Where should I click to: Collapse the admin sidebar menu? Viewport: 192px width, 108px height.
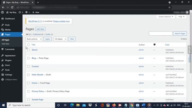9,79
